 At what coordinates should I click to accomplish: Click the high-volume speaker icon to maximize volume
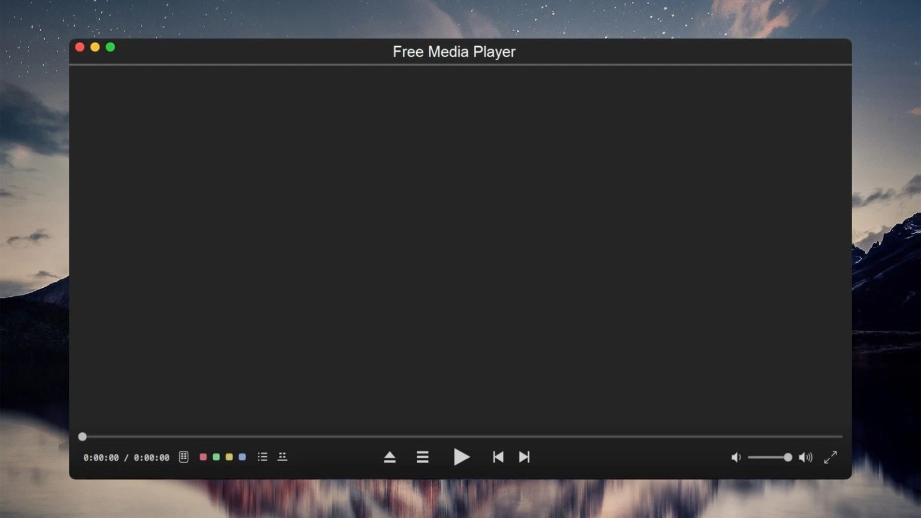pyautogui.click(x=806, y=457)
